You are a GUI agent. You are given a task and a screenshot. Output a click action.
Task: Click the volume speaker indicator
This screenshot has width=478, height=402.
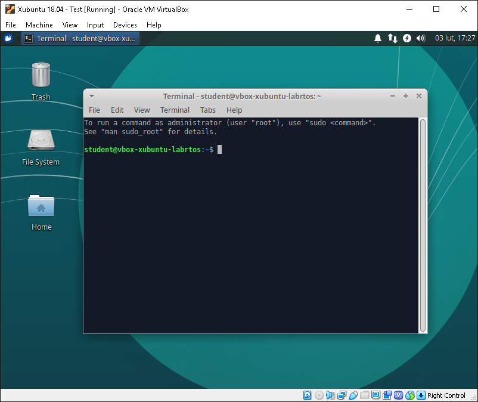click(421, 38)
